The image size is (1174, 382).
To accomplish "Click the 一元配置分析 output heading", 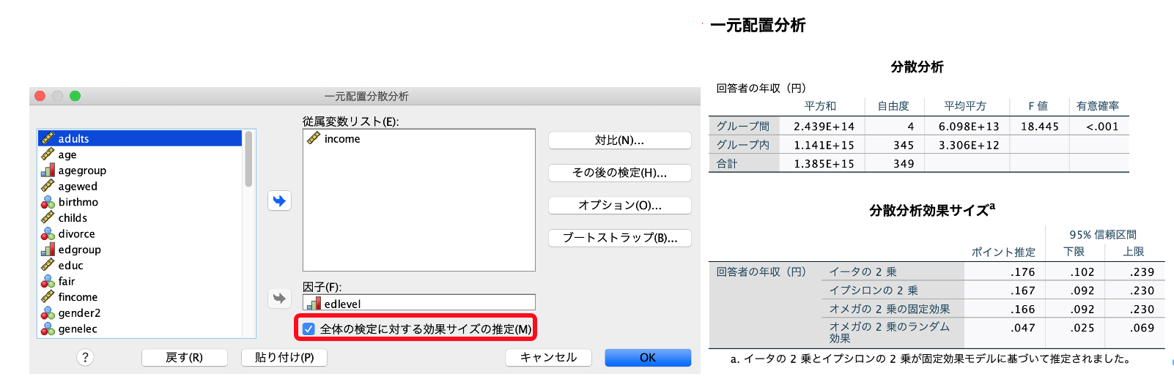I will click(758, 25).
